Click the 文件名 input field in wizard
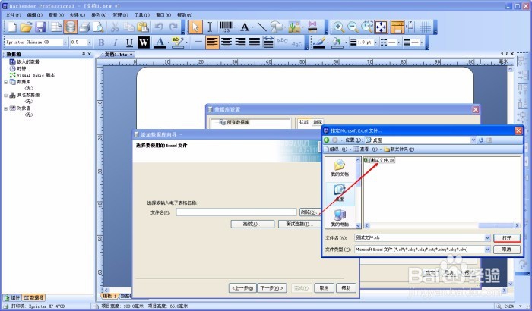 tap(236, 212)
